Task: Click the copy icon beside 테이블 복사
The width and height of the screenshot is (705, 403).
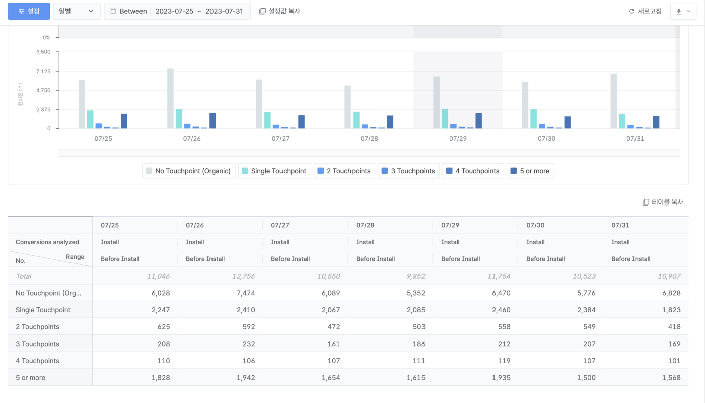Action: (x=646, y=202)
